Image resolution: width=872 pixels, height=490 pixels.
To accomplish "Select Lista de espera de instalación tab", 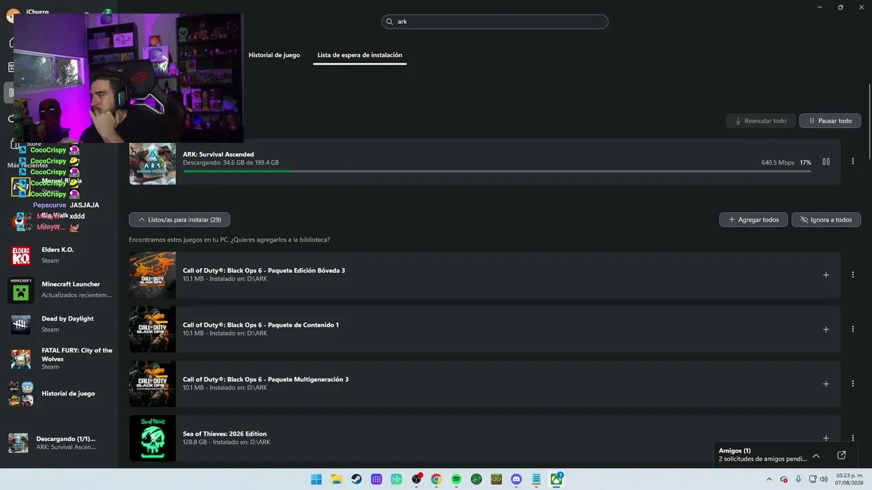I will point(360,55).
